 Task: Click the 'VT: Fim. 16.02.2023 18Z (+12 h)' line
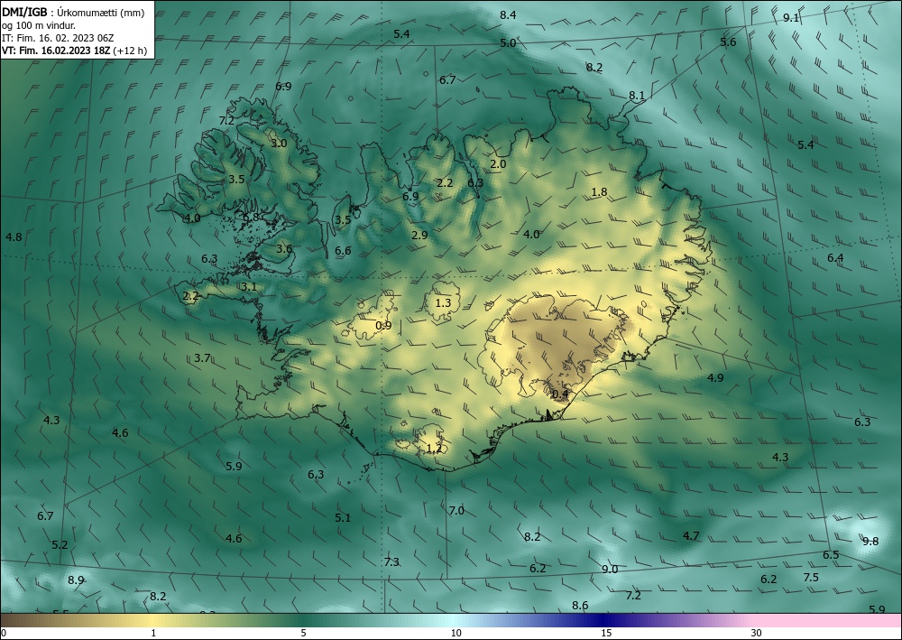pos(74,51)
